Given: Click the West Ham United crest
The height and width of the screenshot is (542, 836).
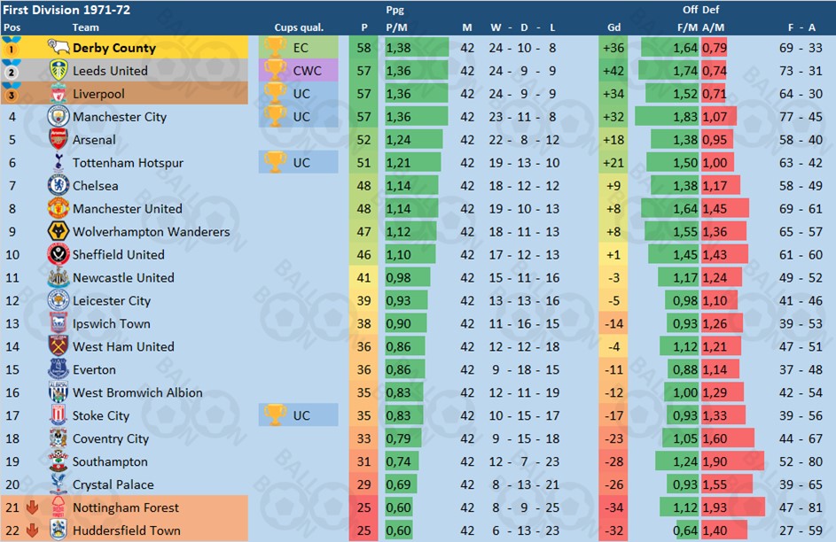Looking at the screenshot, I should pyautogui.click(x=59, y=346).
